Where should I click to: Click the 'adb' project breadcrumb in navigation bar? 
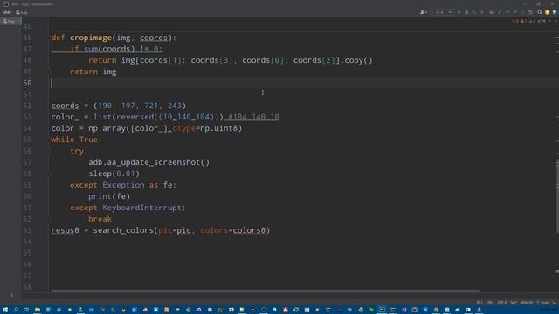7,12
